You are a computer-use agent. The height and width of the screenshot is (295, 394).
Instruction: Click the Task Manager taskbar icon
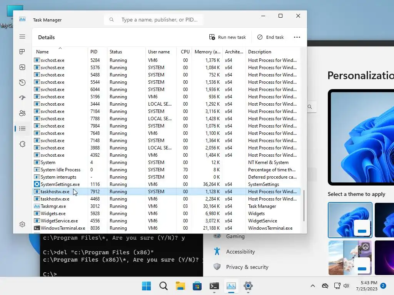click(x=231, y=286)
